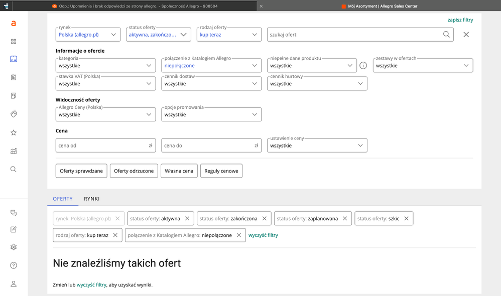Expand ustawienie ceny dropdown
This screenshot has width=501, height=296.
[x=317, y=145]
